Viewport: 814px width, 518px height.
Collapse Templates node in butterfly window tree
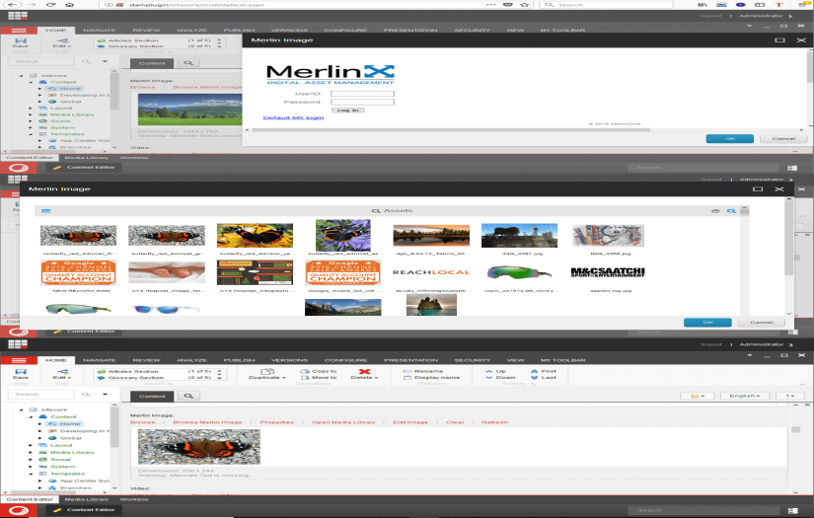pos(31,474)
